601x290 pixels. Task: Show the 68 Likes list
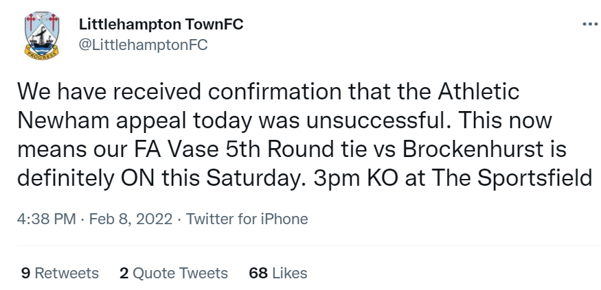click(278, 273)
